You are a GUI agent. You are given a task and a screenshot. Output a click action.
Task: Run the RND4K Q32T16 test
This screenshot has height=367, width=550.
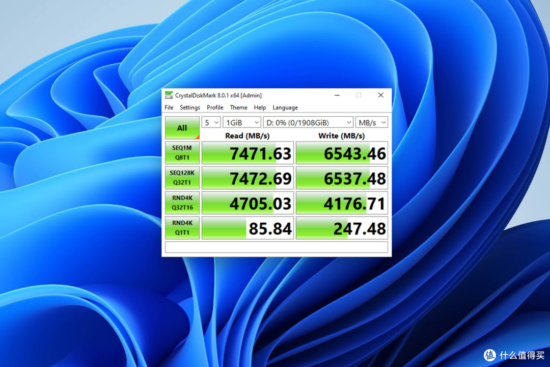coord(182,203)
